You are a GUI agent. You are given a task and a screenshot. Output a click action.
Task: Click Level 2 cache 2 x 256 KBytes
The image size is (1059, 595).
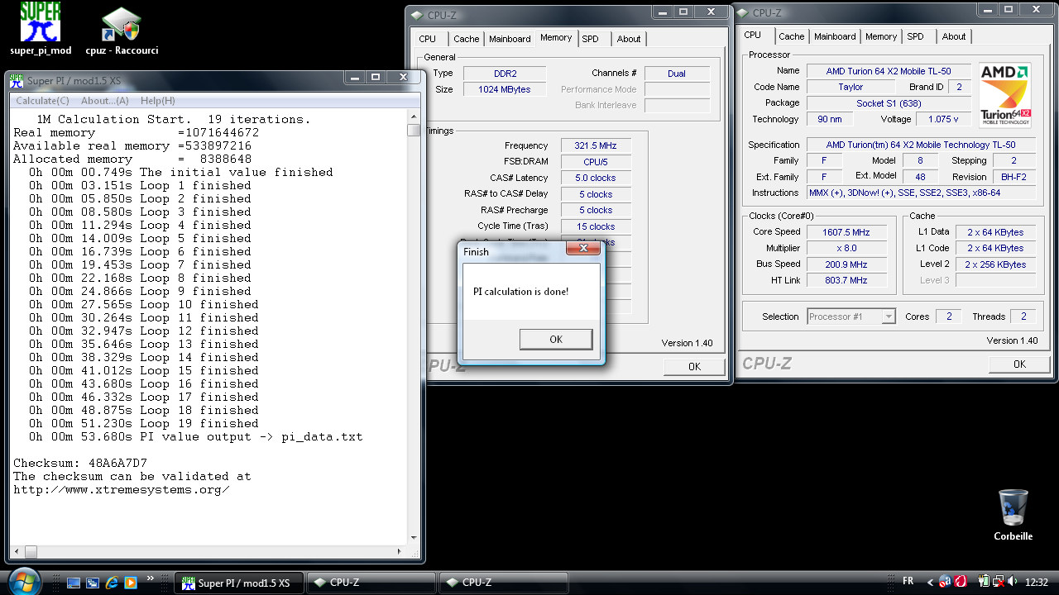pos(995,264)
